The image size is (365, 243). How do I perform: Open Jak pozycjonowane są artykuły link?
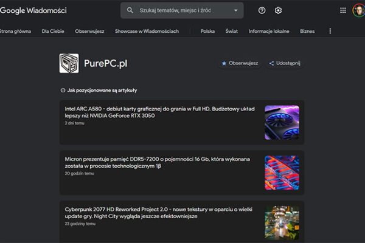[x=102, y=91]
